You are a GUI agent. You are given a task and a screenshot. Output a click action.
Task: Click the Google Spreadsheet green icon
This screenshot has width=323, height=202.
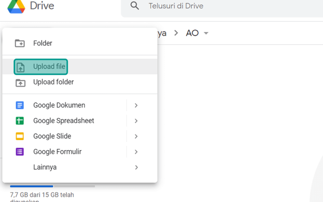(20, 121)
